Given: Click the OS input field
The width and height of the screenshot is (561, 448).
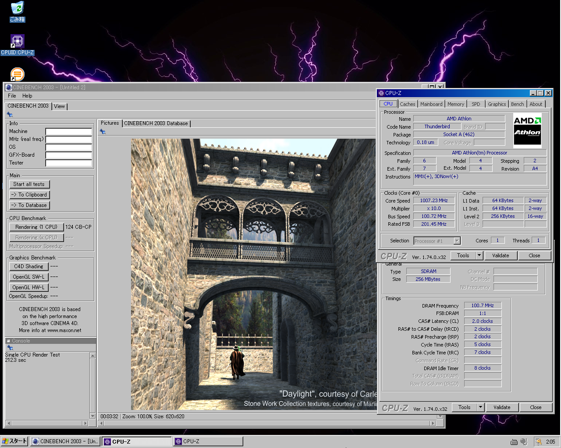Looking at the screenshot, I should coord(69,147).
